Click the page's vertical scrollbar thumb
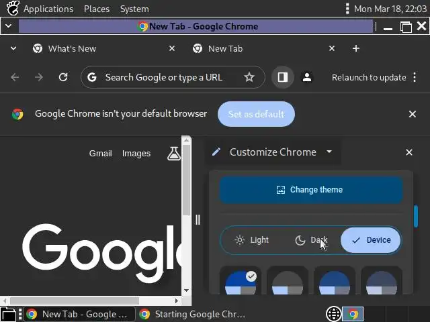This screenshot has width=430, height=322. pyautogui.click(x=187, y=180)
